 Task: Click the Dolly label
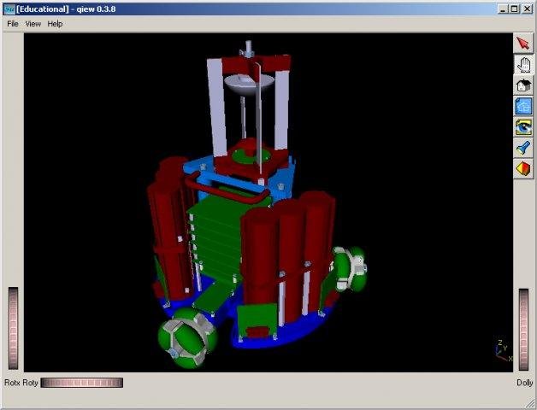tap(524, 383)
